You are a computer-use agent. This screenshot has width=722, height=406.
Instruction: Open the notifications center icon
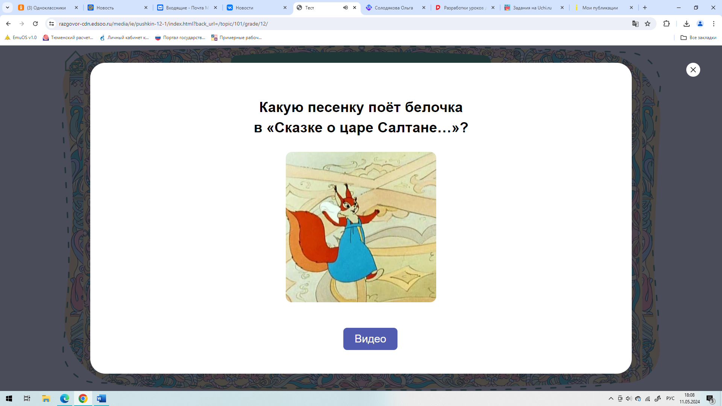(x=710, y=398)
